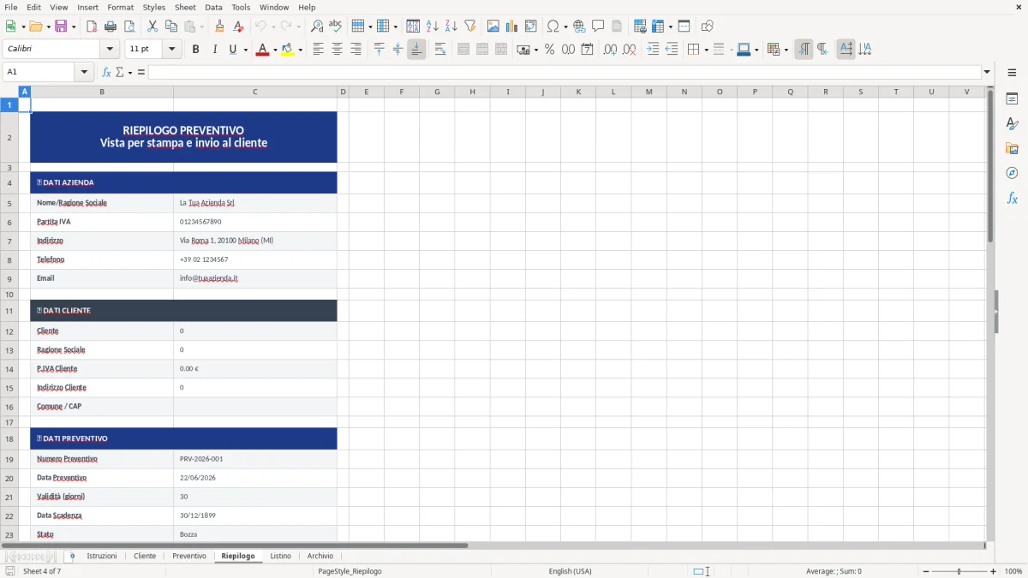Click the Export as PDF icon
This screenshot has height=578, width=1028.
point(92,27)
